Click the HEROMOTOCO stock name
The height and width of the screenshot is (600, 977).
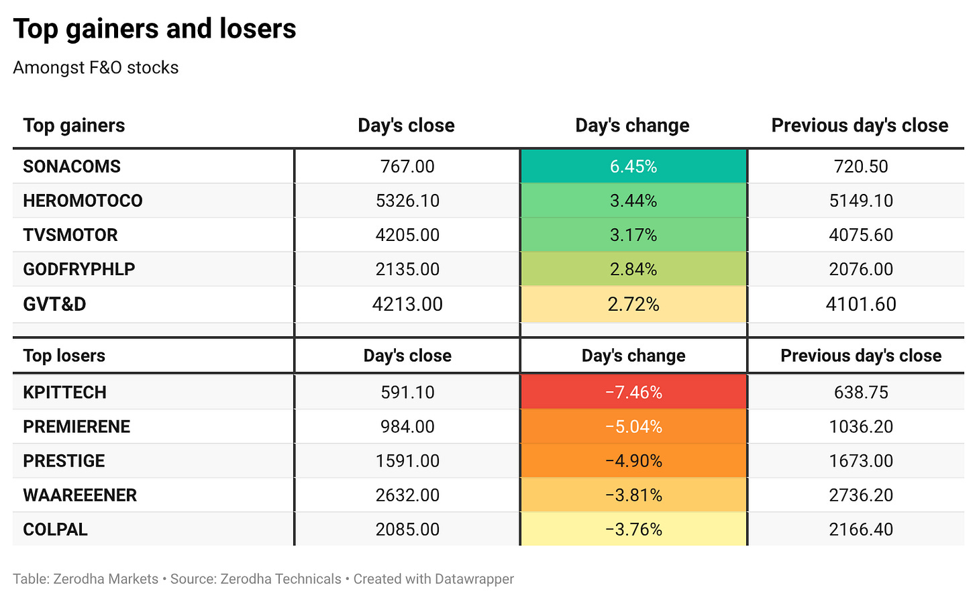[83, 201]
